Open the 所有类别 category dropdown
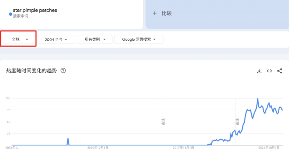Viewport: 289px width, 161px height. point(95,40)
